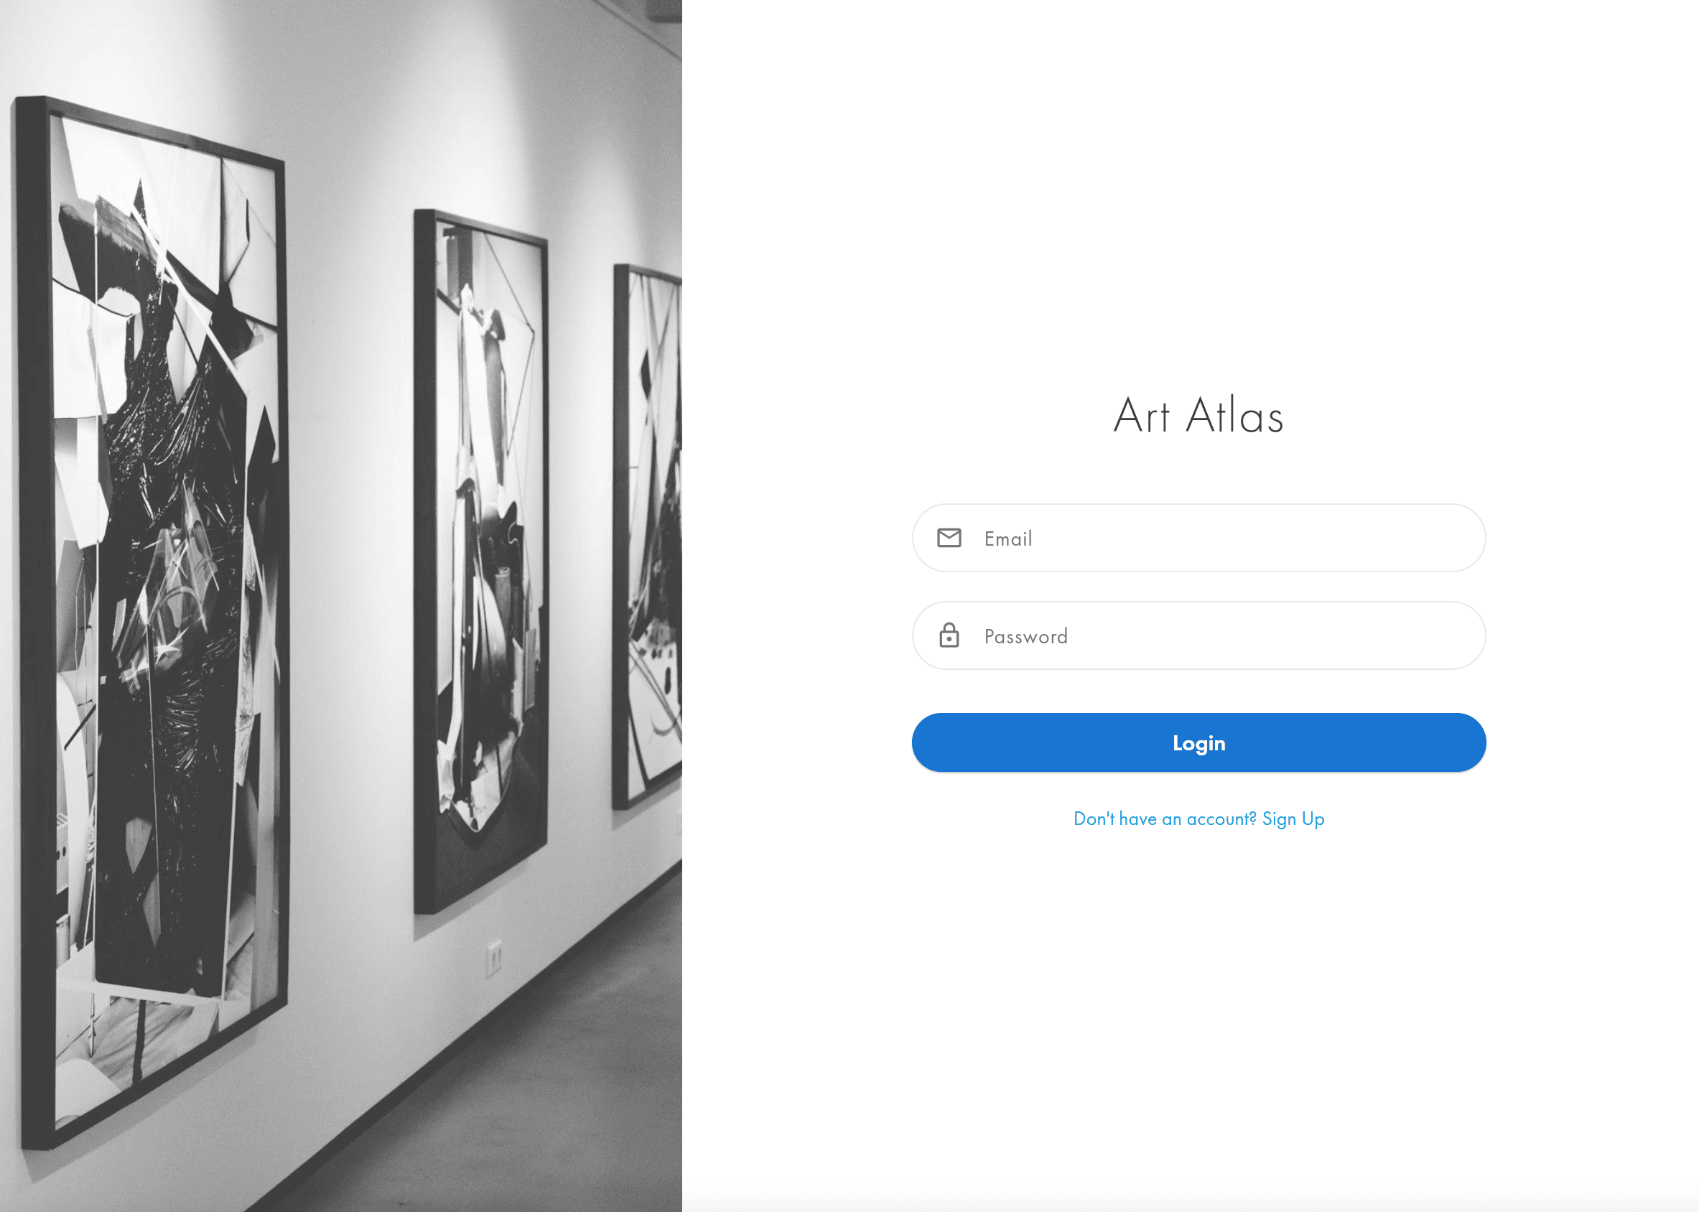The image size is (1699, 1212).
Task: Click the wall outlet below middle artwork
Action: coord(493,959)
